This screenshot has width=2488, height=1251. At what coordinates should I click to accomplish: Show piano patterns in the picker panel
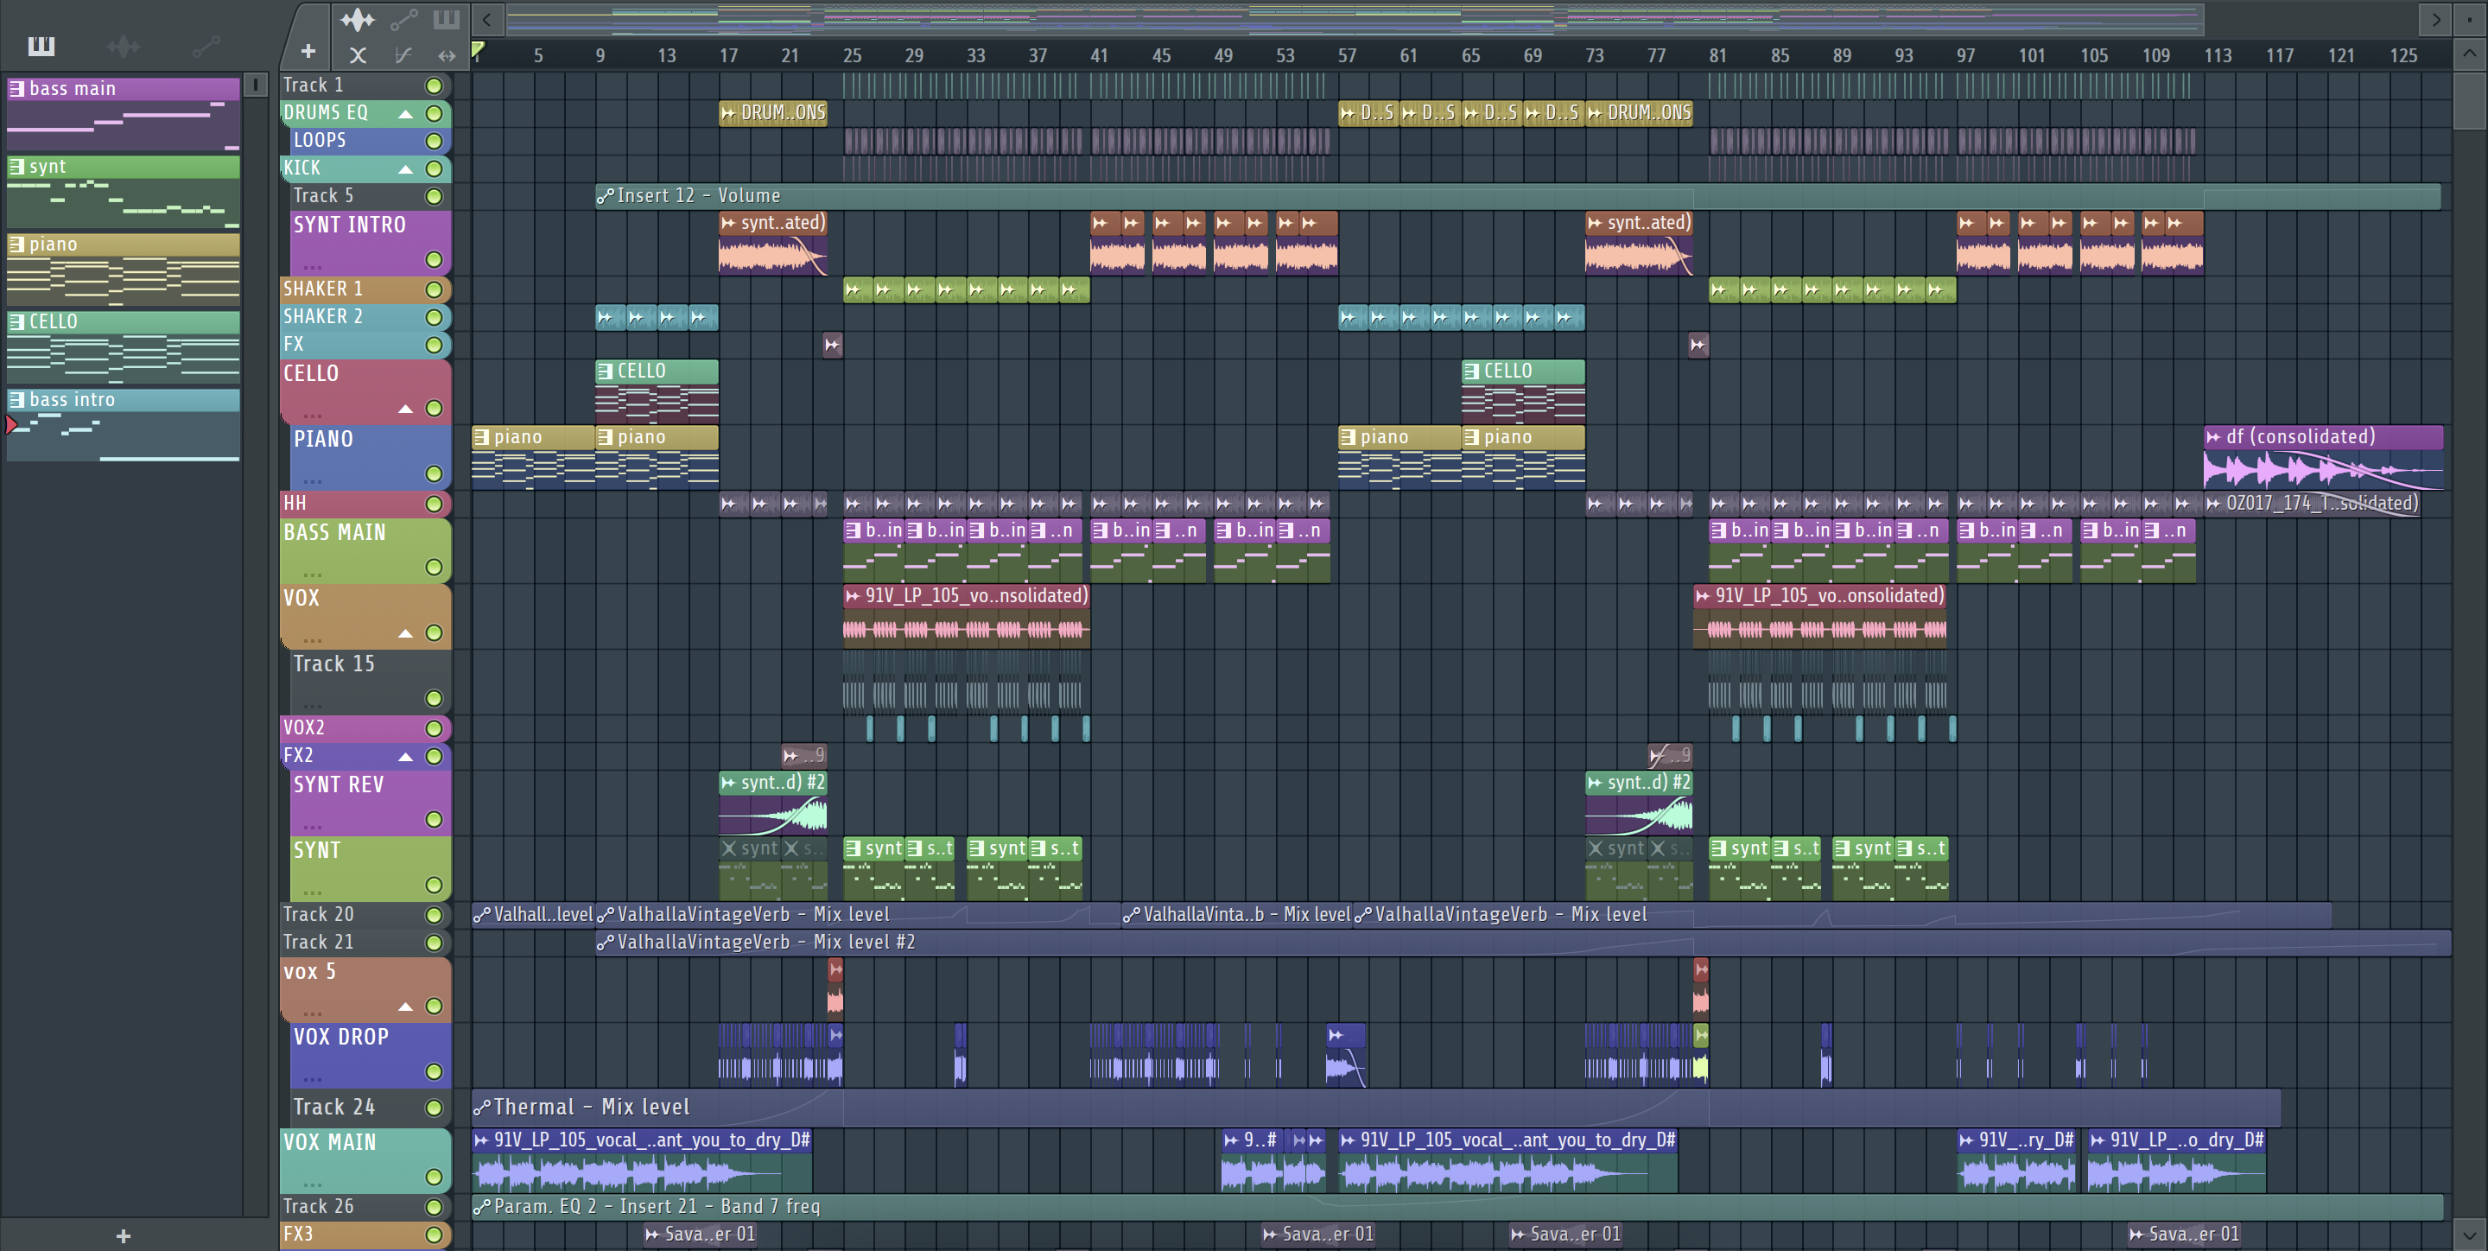pyautogui.click(x=41, y=46)
